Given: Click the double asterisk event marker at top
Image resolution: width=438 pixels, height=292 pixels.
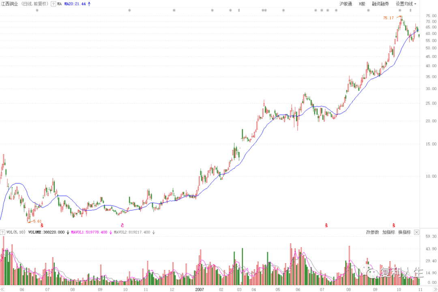Looking at the screenshot, I should tap(264, 11).
